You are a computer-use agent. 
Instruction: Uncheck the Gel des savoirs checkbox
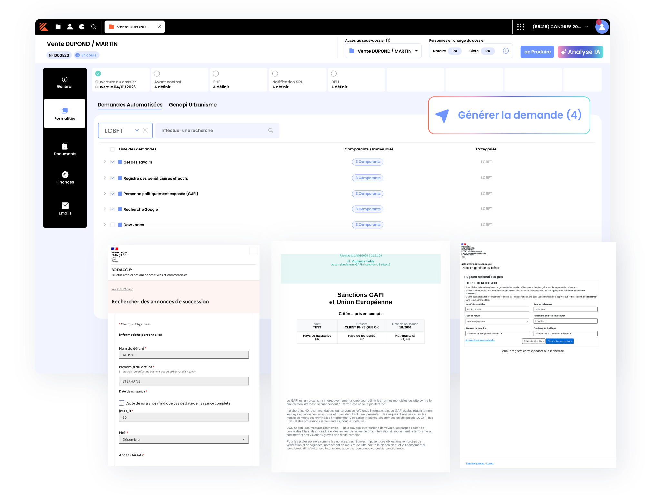coord(113,162)
